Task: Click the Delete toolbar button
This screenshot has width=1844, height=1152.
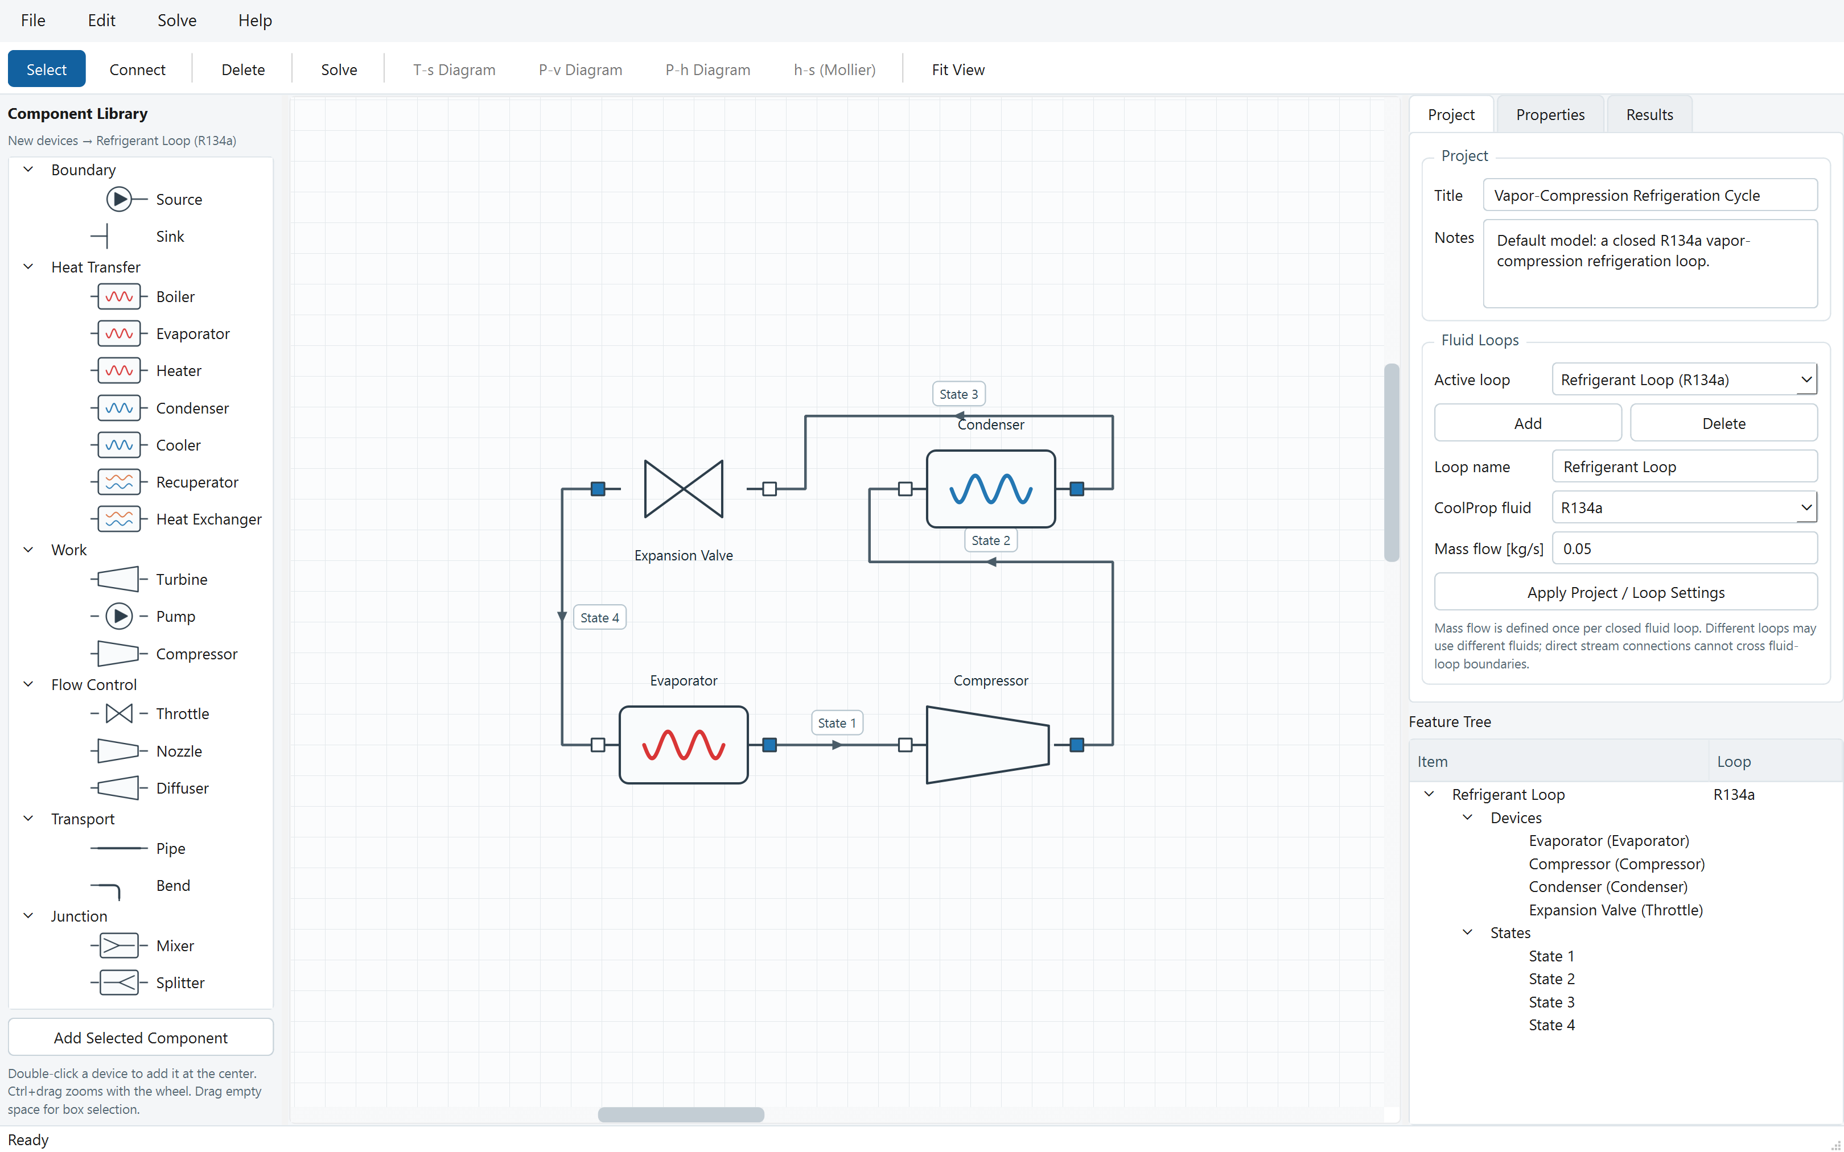Action: click(x=243, y=69)
